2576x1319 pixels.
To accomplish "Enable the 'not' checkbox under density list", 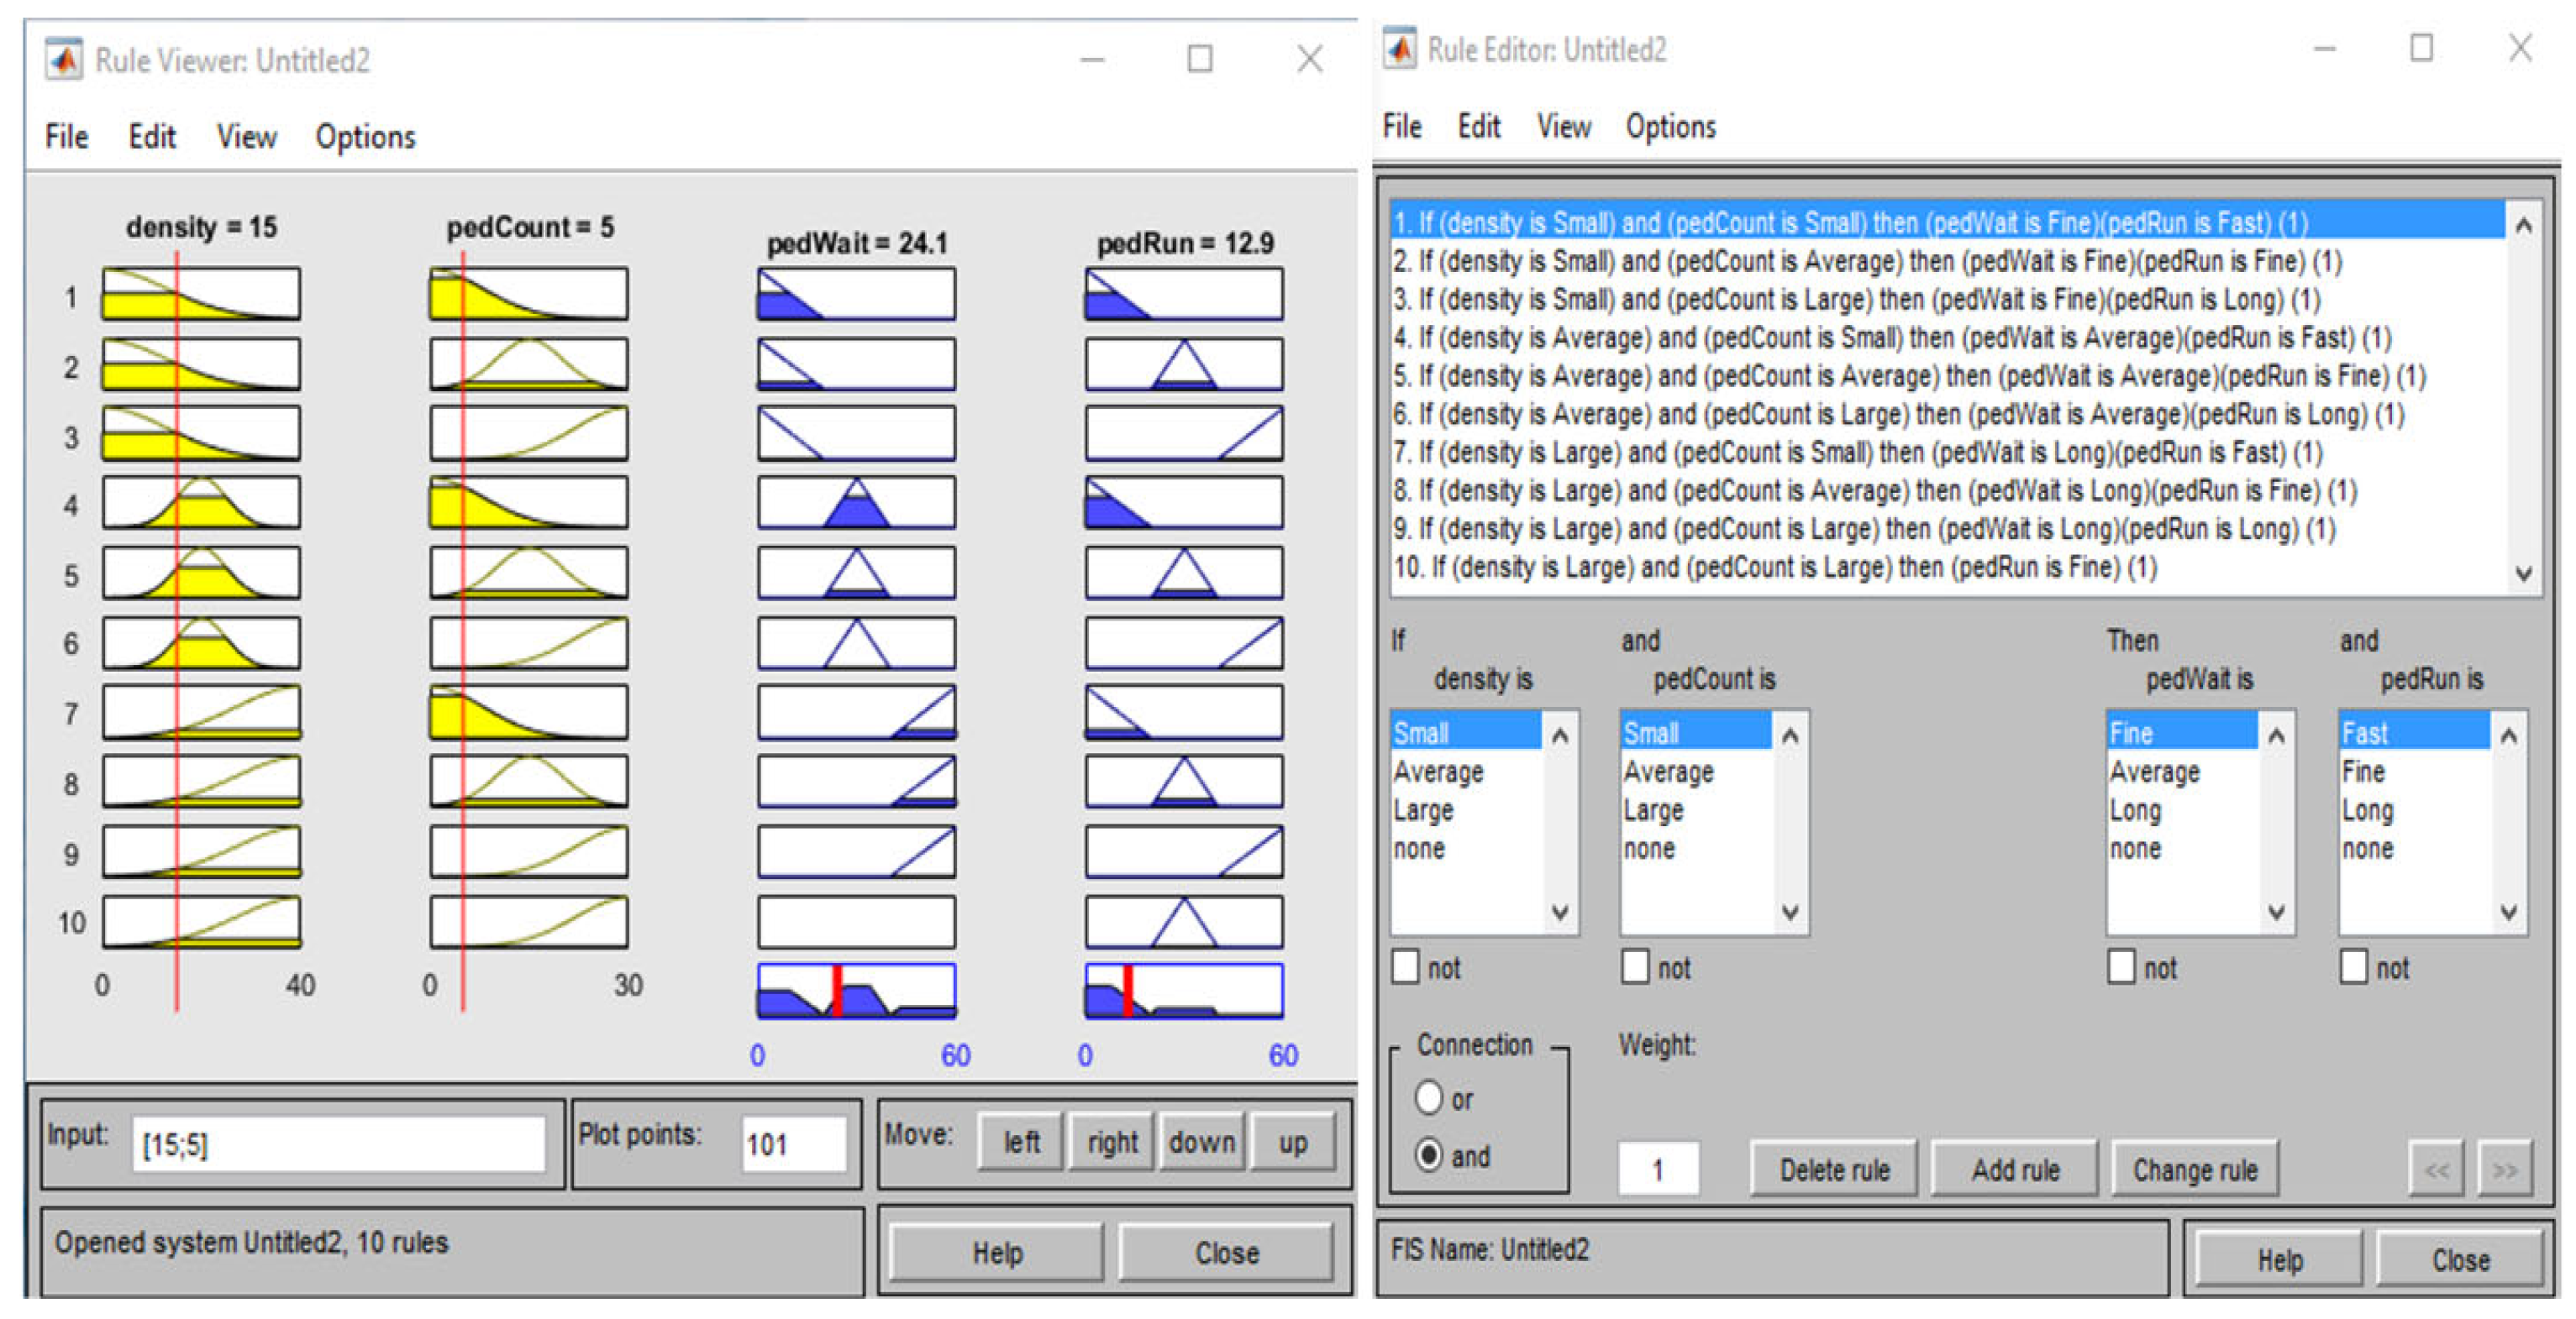I will pos(1406,966).
